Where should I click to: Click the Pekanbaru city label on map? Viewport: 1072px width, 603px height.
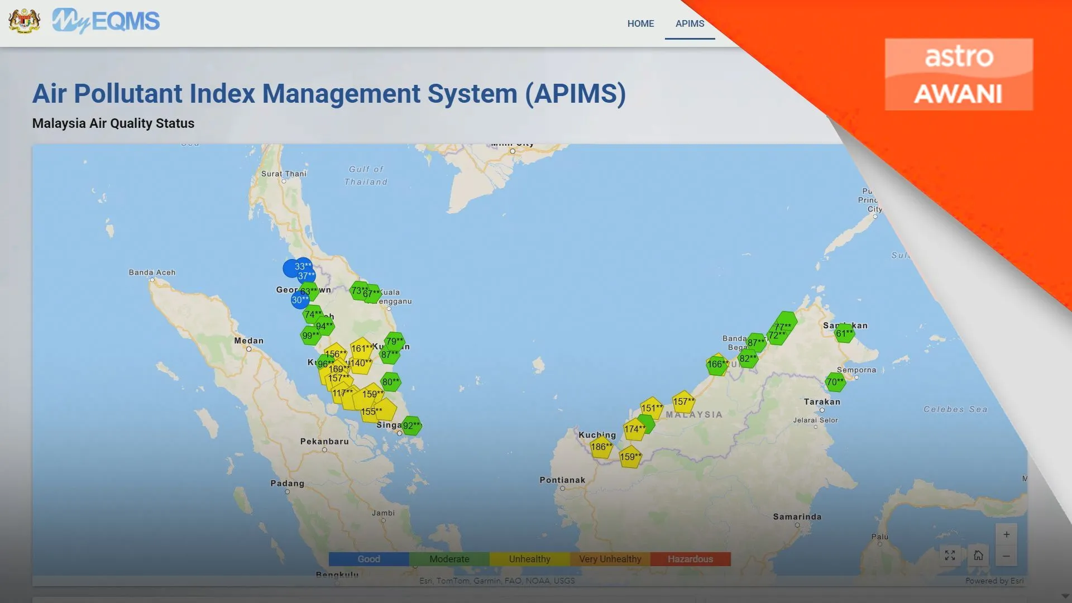(x=324, y=442)
